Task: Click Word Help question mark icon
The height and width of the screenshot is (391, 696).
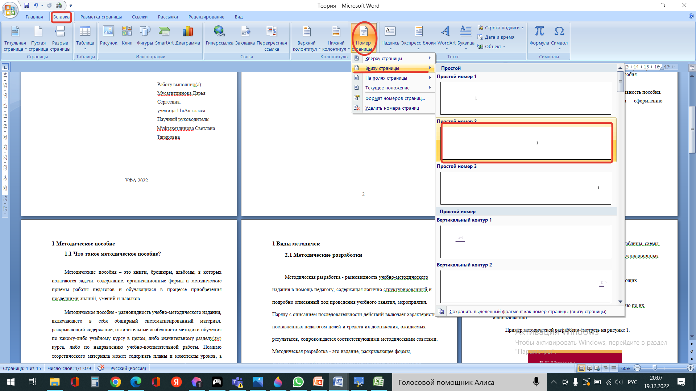Action: [691, 16]
